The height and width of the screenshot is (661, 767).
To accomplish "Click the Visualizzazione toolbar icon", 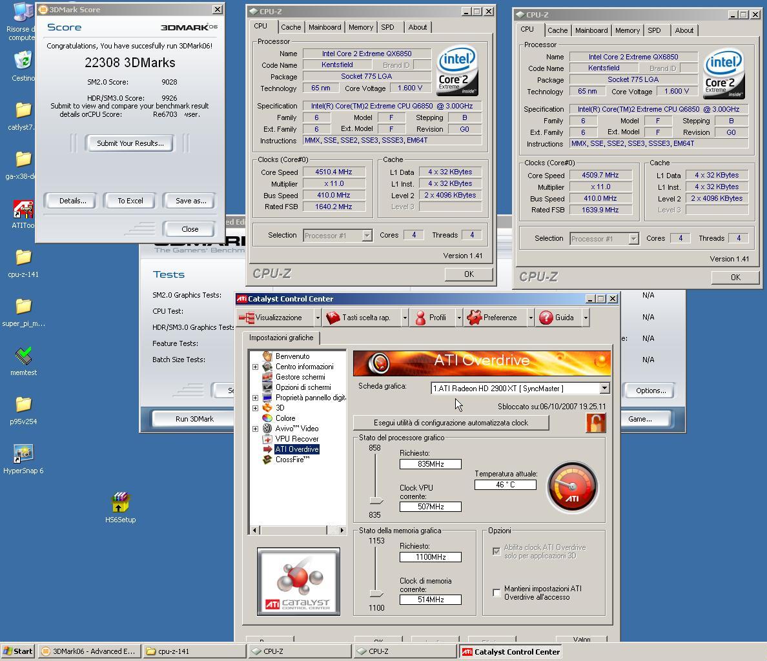I will click(247, 318).
